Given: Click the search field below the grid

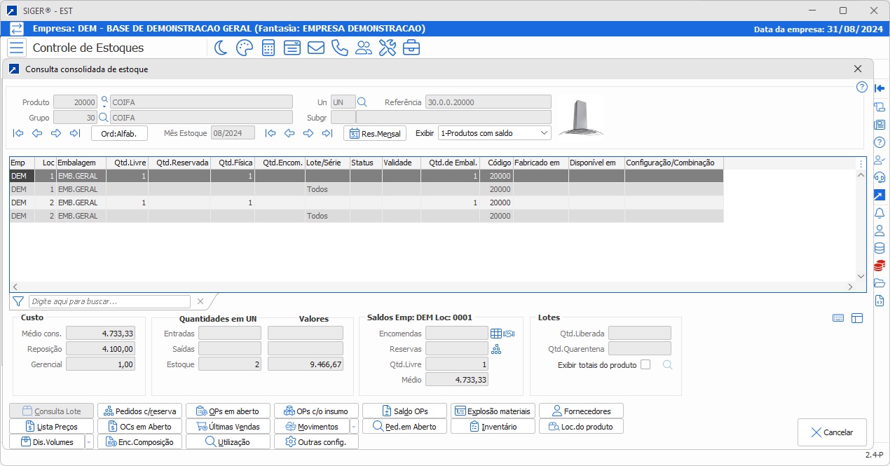Looking at the screenshot, I should pos(109,301).
